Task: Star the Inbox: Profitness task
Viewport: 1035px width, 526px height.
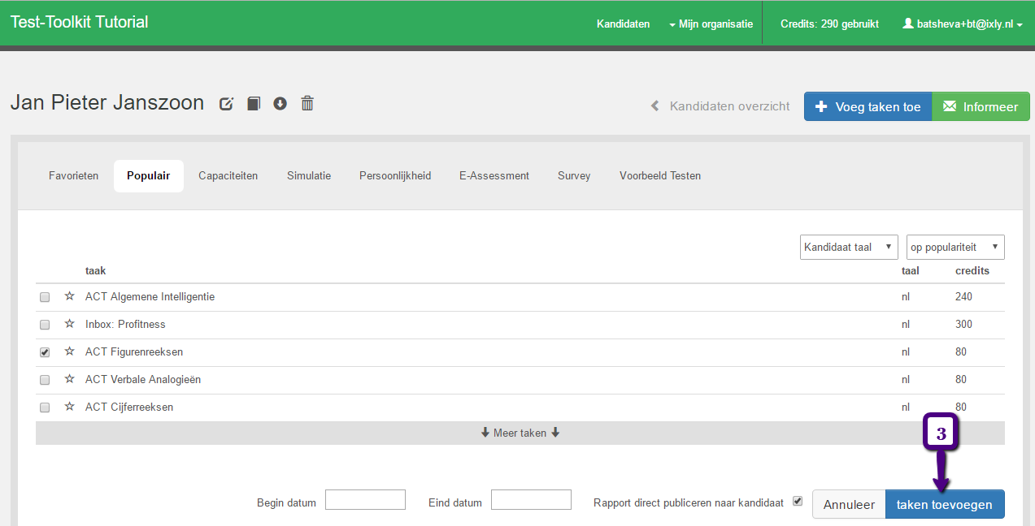Action: point(69,324)
